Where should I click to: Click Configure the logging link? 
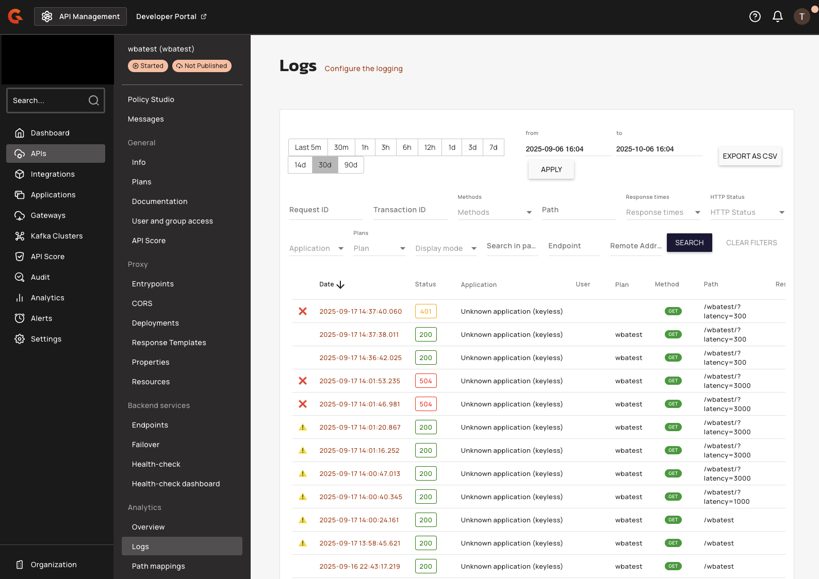pyautogui.click(x=364, y=69)
